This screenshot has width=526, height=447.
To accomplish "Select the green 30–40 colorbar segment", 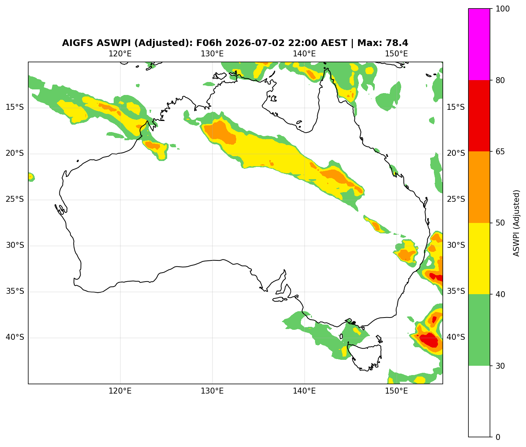I will pyautogui.click(x=480, y=330).
